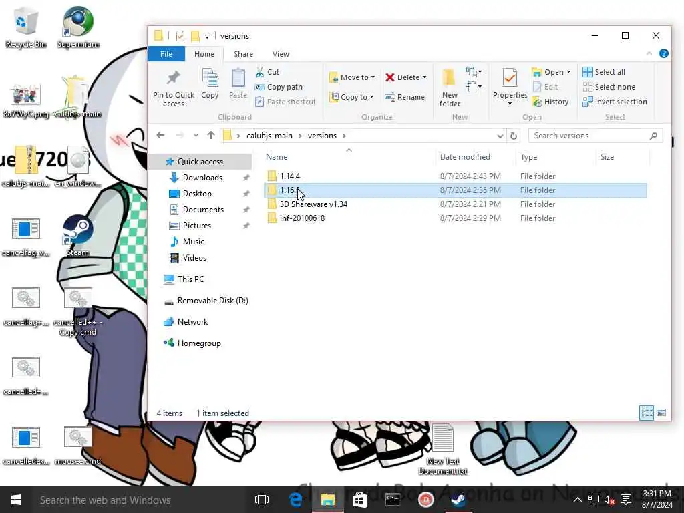Open Explorer help icon

663,53
